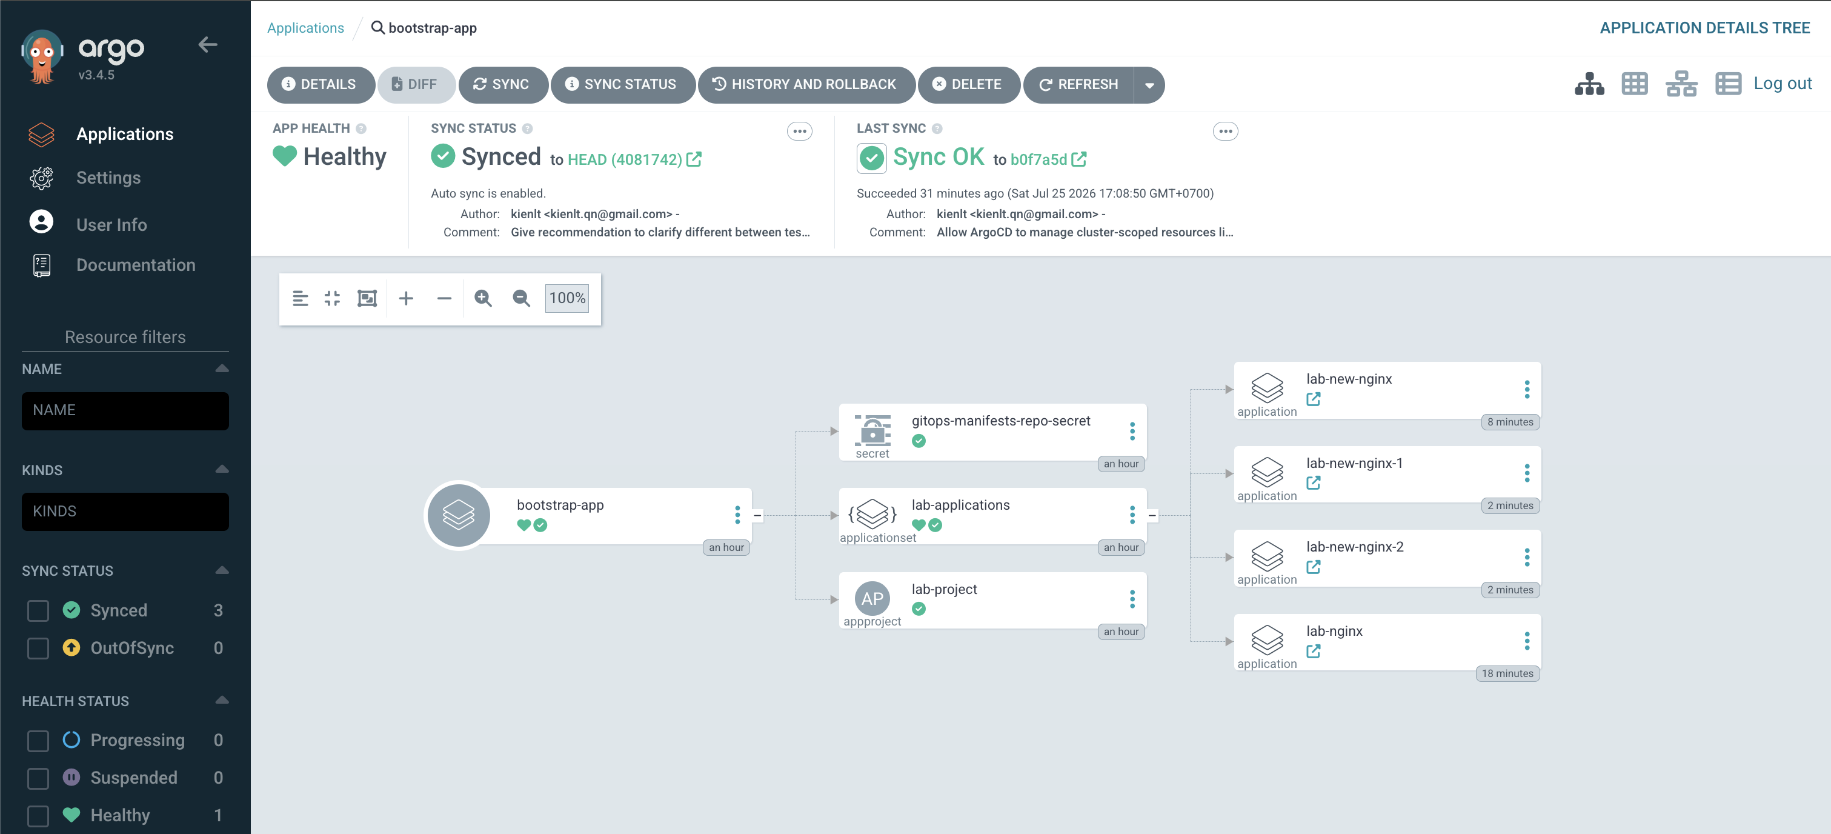Click the align/compact tree layout icon
Image resolution: width=1831 pixels, height=834 pixels.
coord(300,299)
